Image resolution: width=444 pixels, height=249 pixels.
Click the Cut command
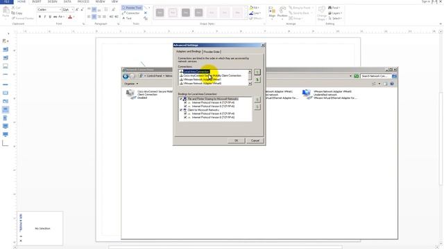coord(17,8)
